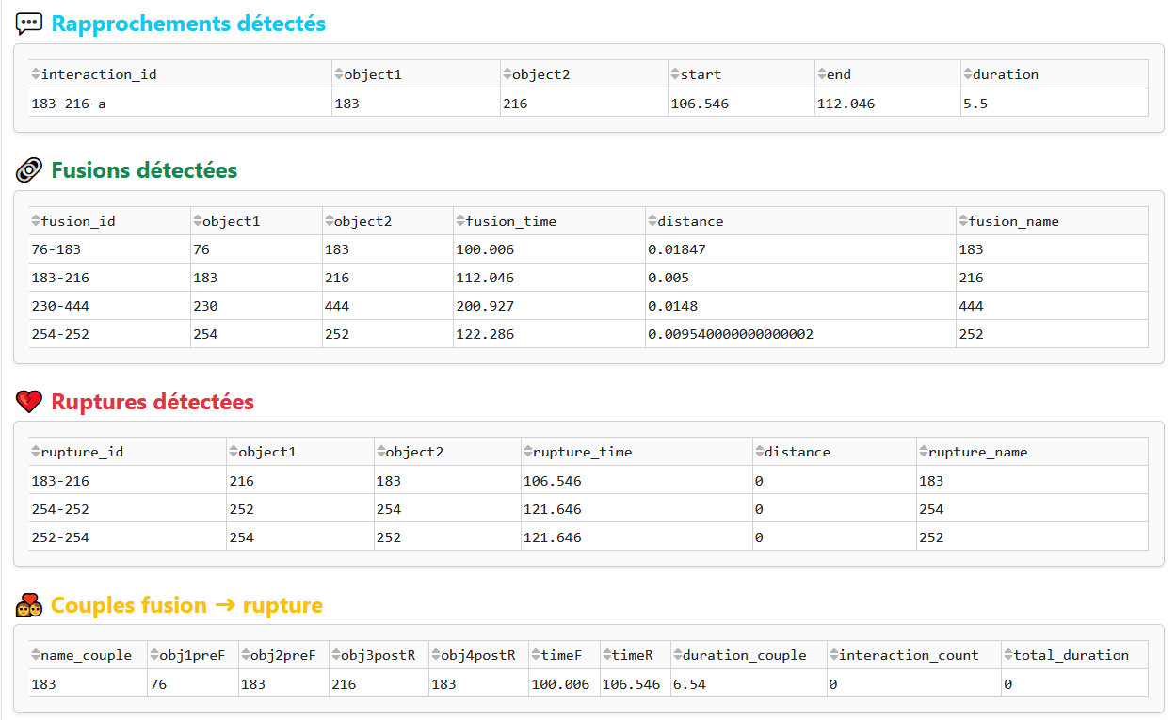Sort fusions table by distance header

[652, 221]
